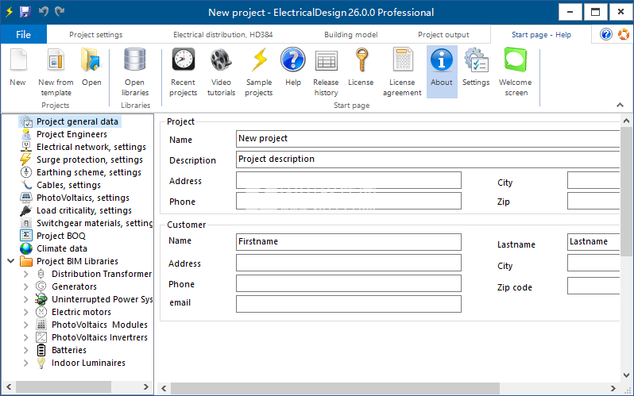Image resolution: width=634 pixels, height=396 pixels.
Task: Click the customer email input field
Action: (348, 304)
